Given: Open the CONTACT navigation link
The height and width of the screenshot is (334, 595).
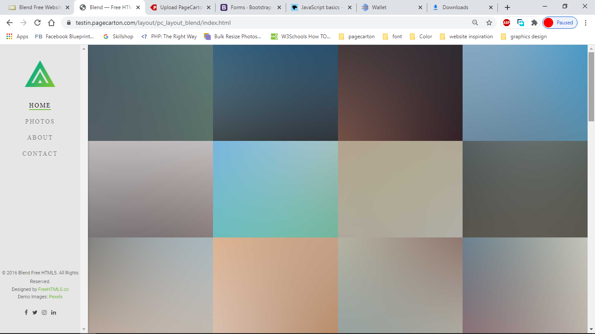Looking at the screenshot, I should (40, 154).
